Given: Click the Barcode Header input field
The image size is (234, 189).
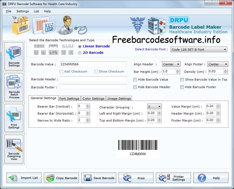Looking at the screenshot, I should (x=93, y=79).
